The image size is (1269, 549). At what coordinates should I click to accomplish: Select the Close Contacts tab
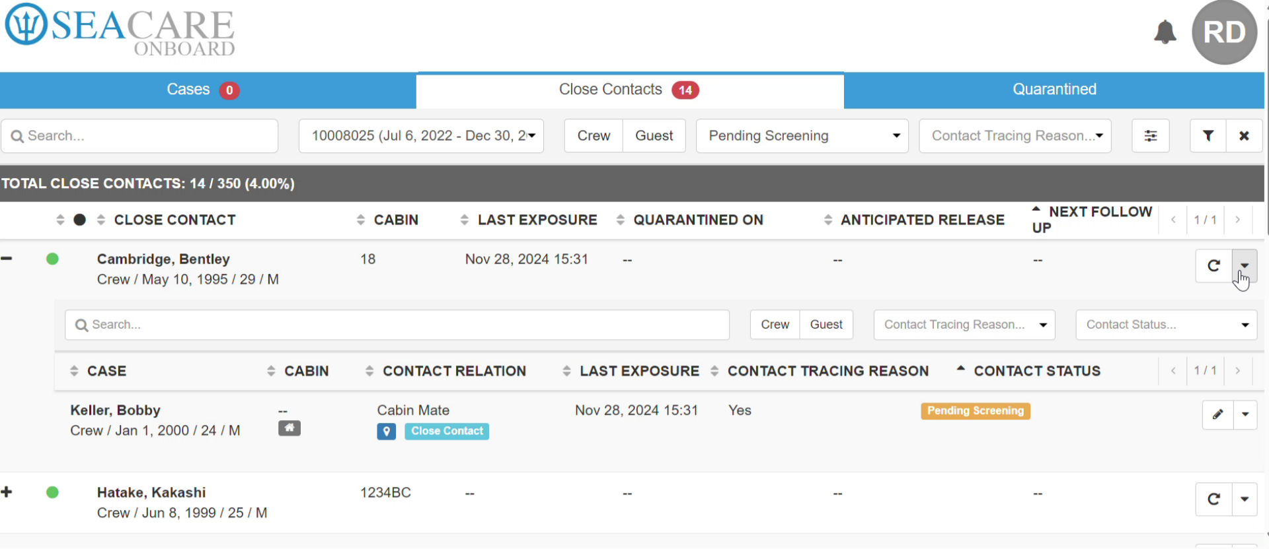(x=629, y=90)
